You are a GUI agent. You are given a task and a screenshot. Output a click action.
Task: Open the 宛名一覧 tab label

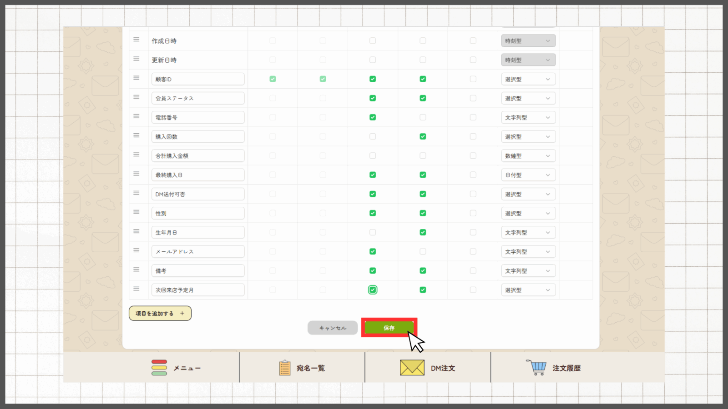(311, 368)
